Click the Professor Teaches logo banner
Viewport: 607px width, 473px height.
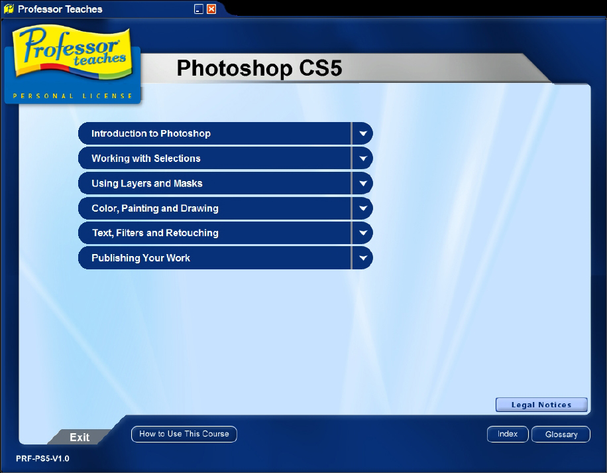(x=72, y=64)
